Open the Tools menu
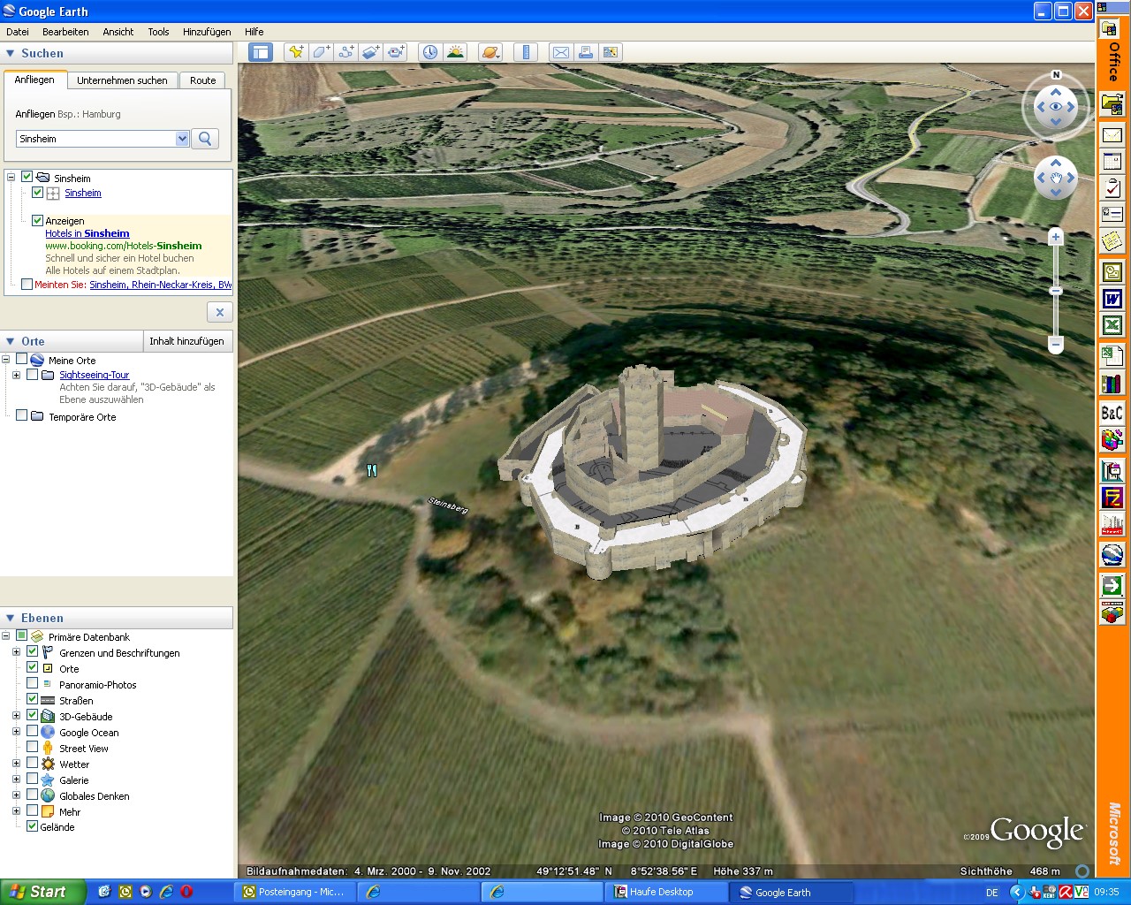 [x=158, y=32]
